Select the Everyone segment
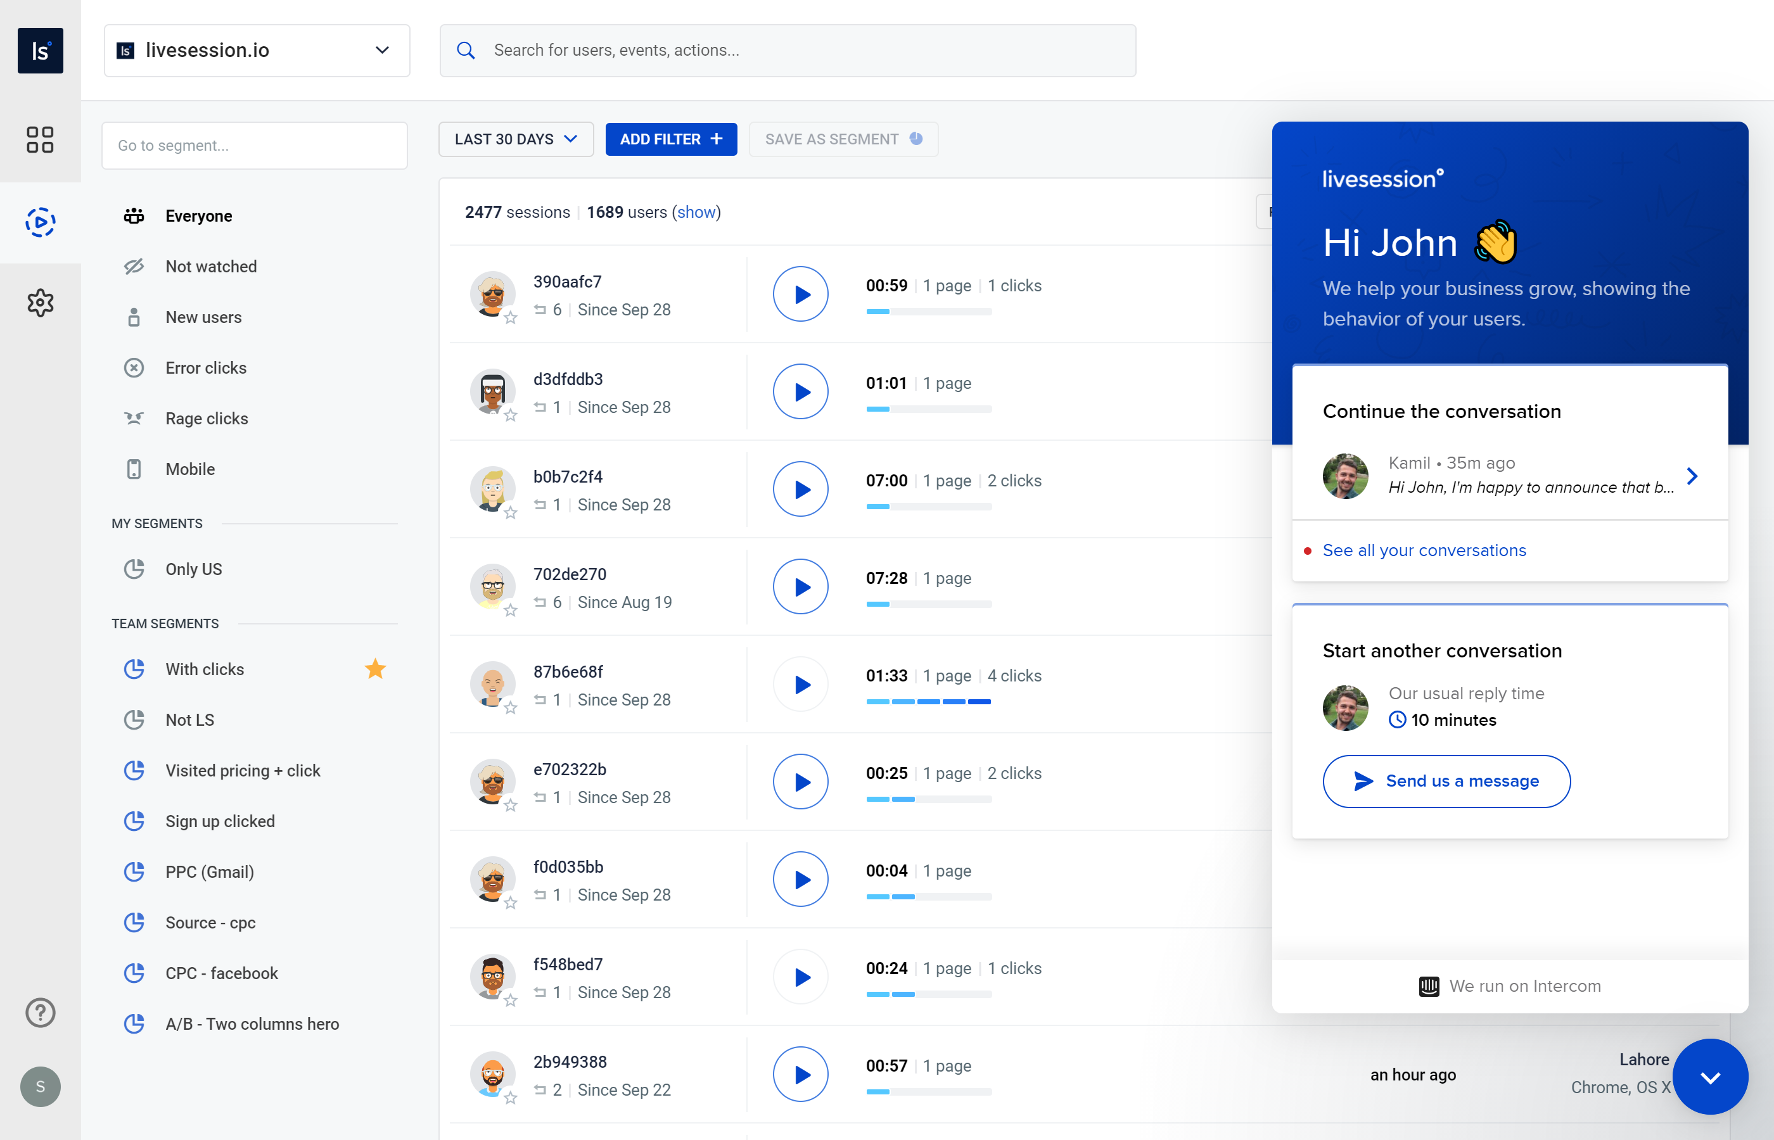 pos(198,215)
